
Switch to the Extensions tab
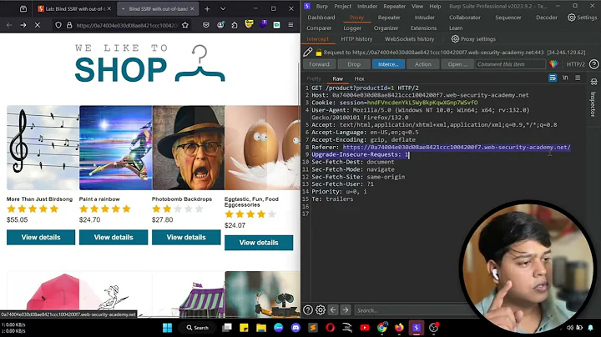(x=423, y=28)
